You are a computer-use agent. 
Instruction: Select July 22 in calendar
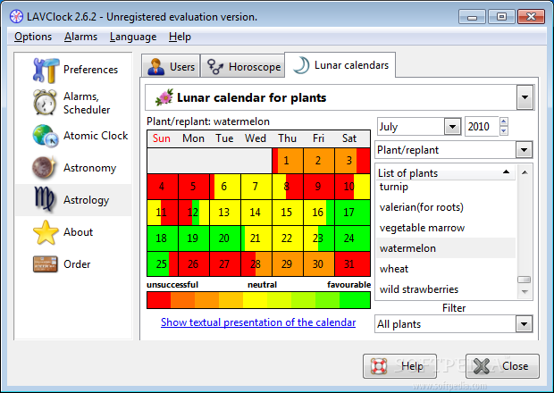point(287,238)
